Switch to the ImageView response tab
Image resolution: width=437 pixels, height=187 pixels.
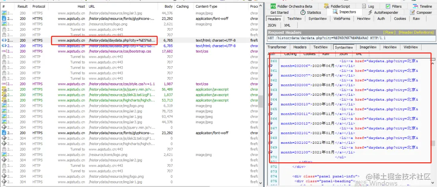click(x=368, y=47)
